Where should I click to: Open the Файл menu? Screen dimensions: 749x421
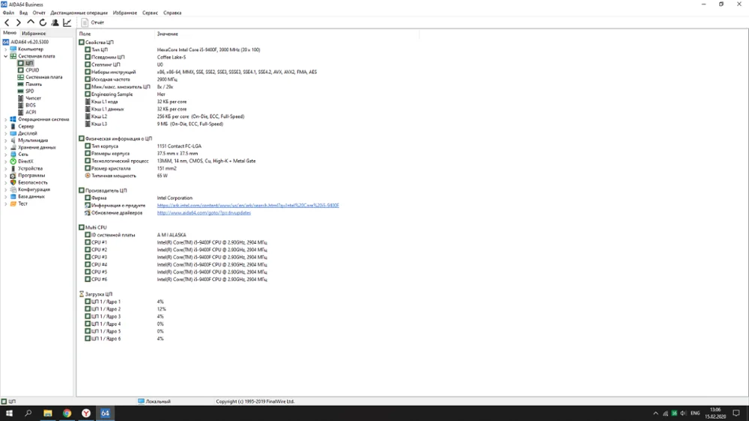click(8, 13)
